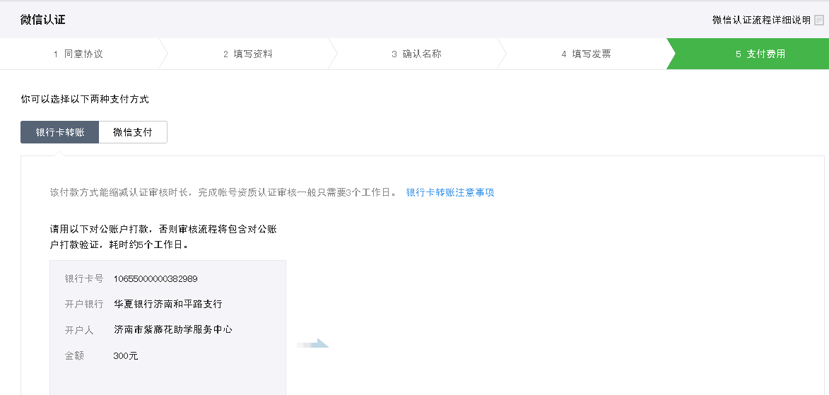
Task: Click account holder 济南市紫藤花助学服务中心
Action: (x=173, y=329)
